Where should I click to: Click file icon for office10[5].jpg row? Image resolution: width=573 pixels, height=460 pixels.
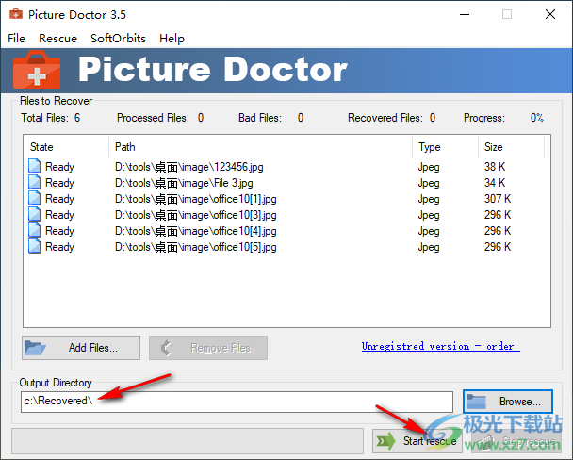[x=34, y=247]
